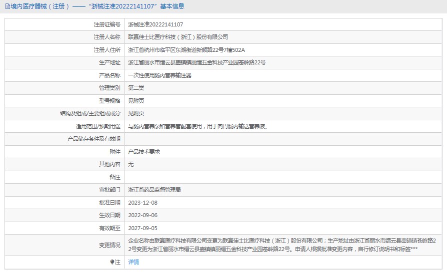Click the document icon beside the page title
Image resolution: width=447 pixels, height=274 pixels.
[x=6, y=6]
